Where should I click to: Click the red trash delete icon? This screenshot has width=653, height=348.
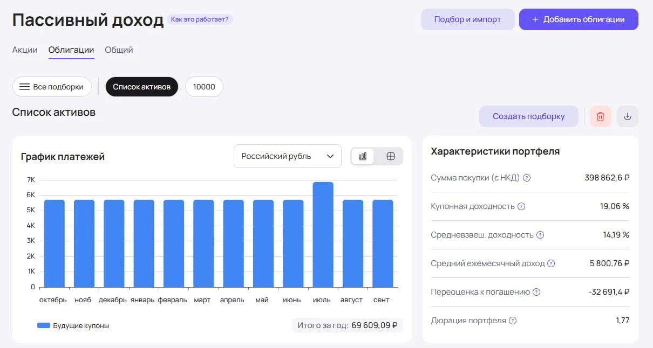pos(600,116)
